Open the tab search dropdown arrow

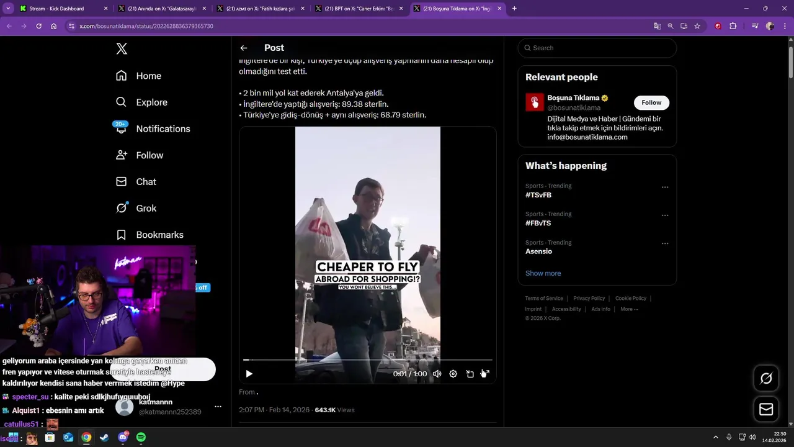[x=8, y=9]
